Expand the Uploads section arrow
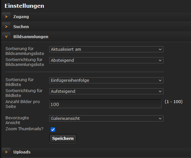 point(6,152)
